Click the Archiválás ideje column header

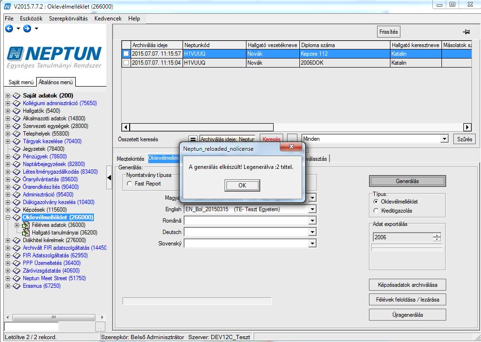pyautogui.click(x=157, y=45)
